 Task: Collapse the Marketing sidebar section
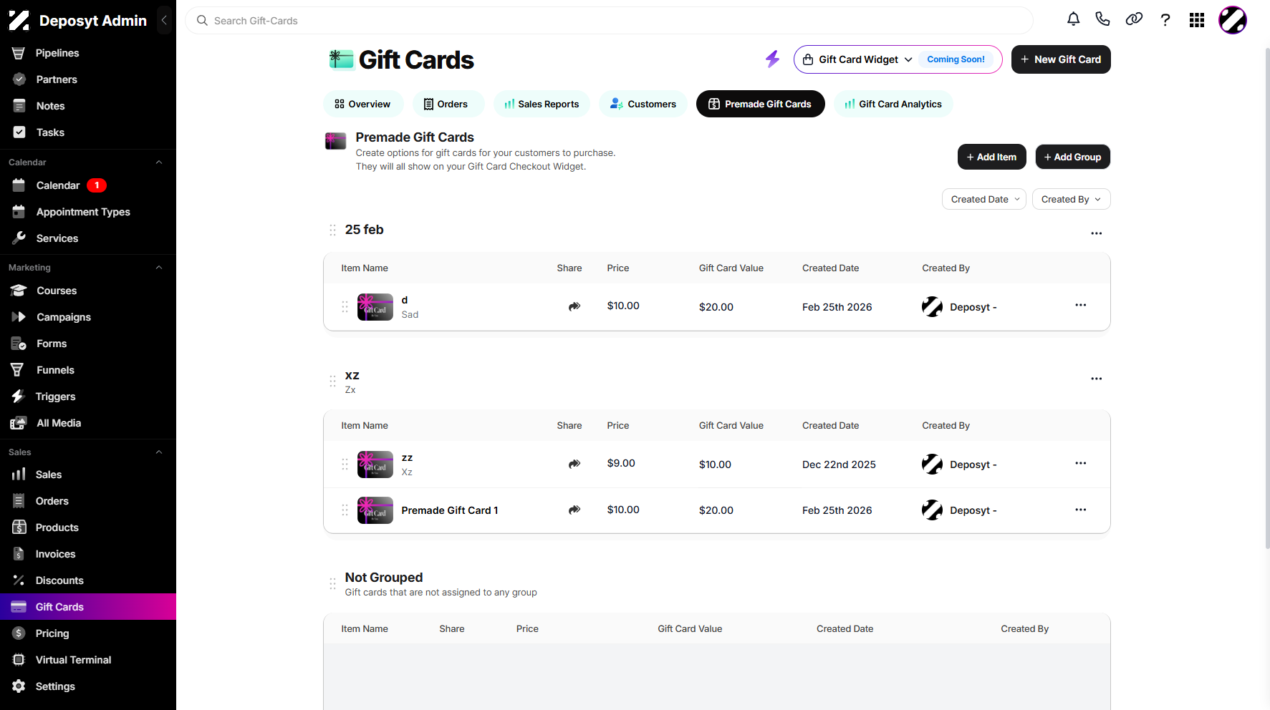[x=159, y=268]
